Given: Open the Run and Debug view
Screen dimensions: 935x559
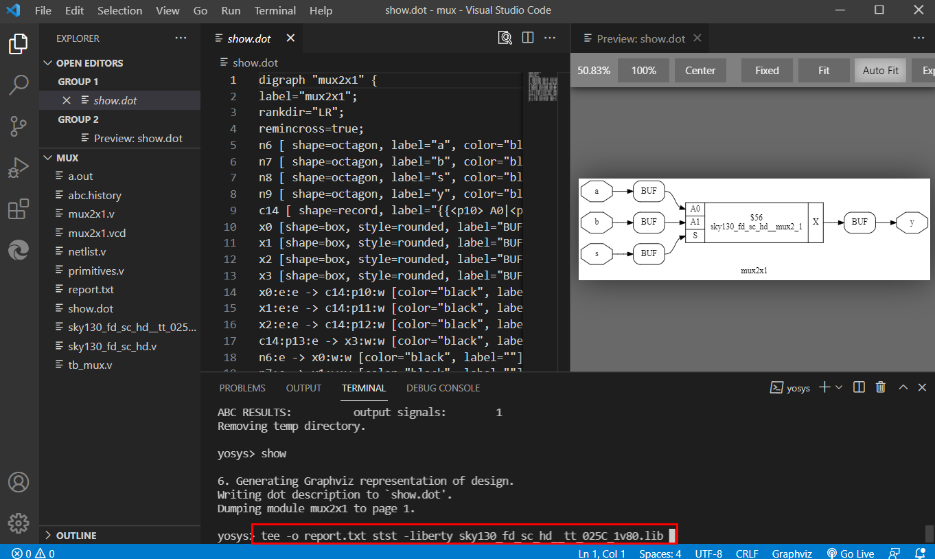Looking at the screenshot, I should click(x=19, y=168).
